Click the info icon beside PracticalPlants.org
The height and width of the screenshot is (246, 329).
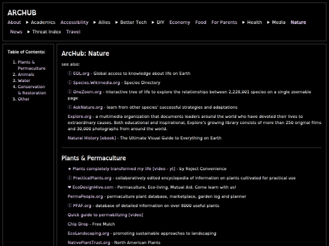tap(69, 178)
